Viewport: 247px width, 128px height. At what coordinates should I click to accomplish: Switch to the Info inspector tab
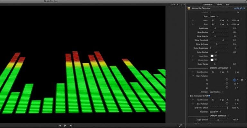pos(227,4)
